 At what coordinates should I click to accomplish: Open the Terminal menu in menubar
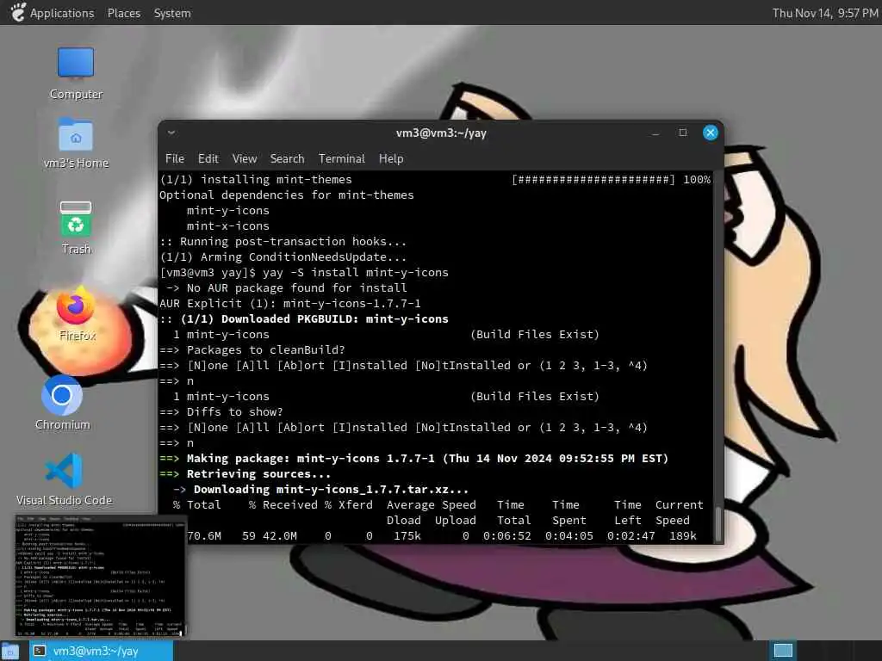coord(341,158)
